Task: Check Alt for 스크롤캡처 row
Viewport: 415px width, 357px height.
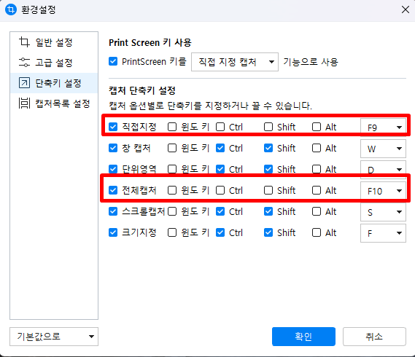Action: click(x=317, y=211)
